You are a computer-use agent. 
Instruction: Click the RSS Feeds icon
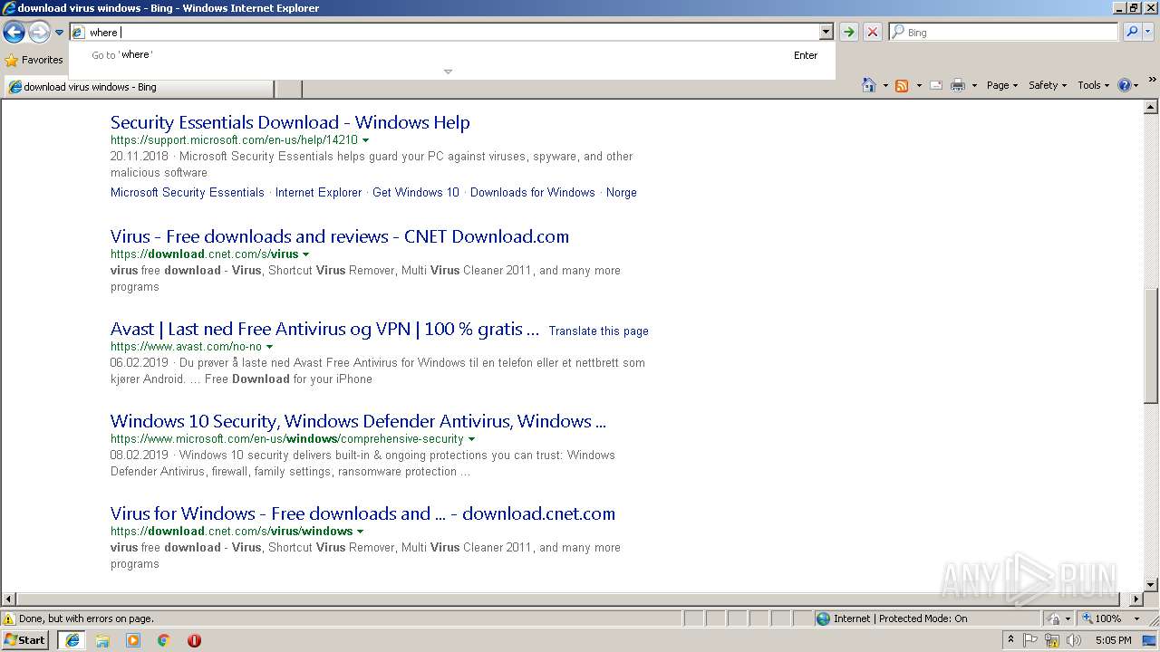(902, 85)
